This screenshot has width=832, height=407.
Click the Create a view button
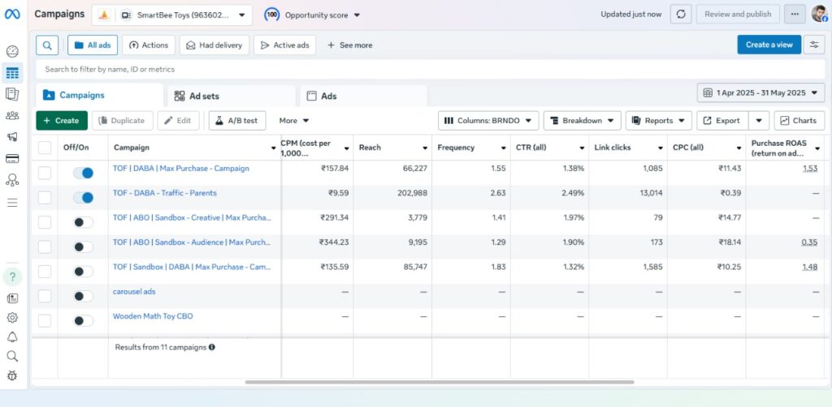click(769, 45)
